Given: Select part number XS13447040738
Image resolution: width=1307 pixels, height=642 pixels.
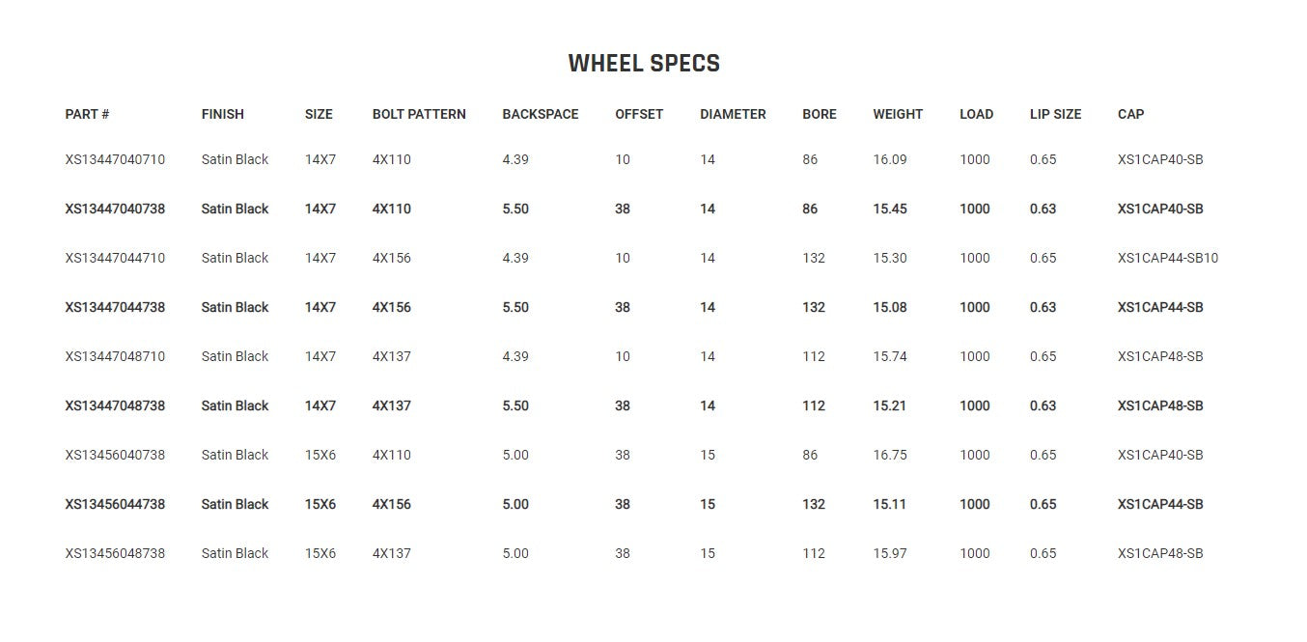Looking at the screenshot, I should pyautogui.click(x=115, y=209).
